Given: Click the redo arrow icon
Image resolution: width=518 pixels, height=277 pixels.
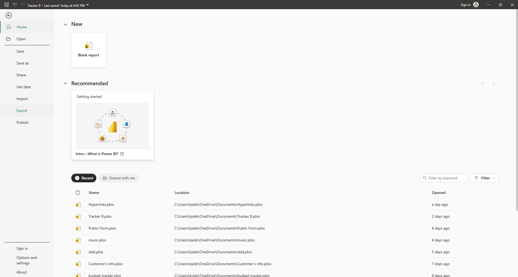Looking at the screenshot, I should [x=23, y=5].
